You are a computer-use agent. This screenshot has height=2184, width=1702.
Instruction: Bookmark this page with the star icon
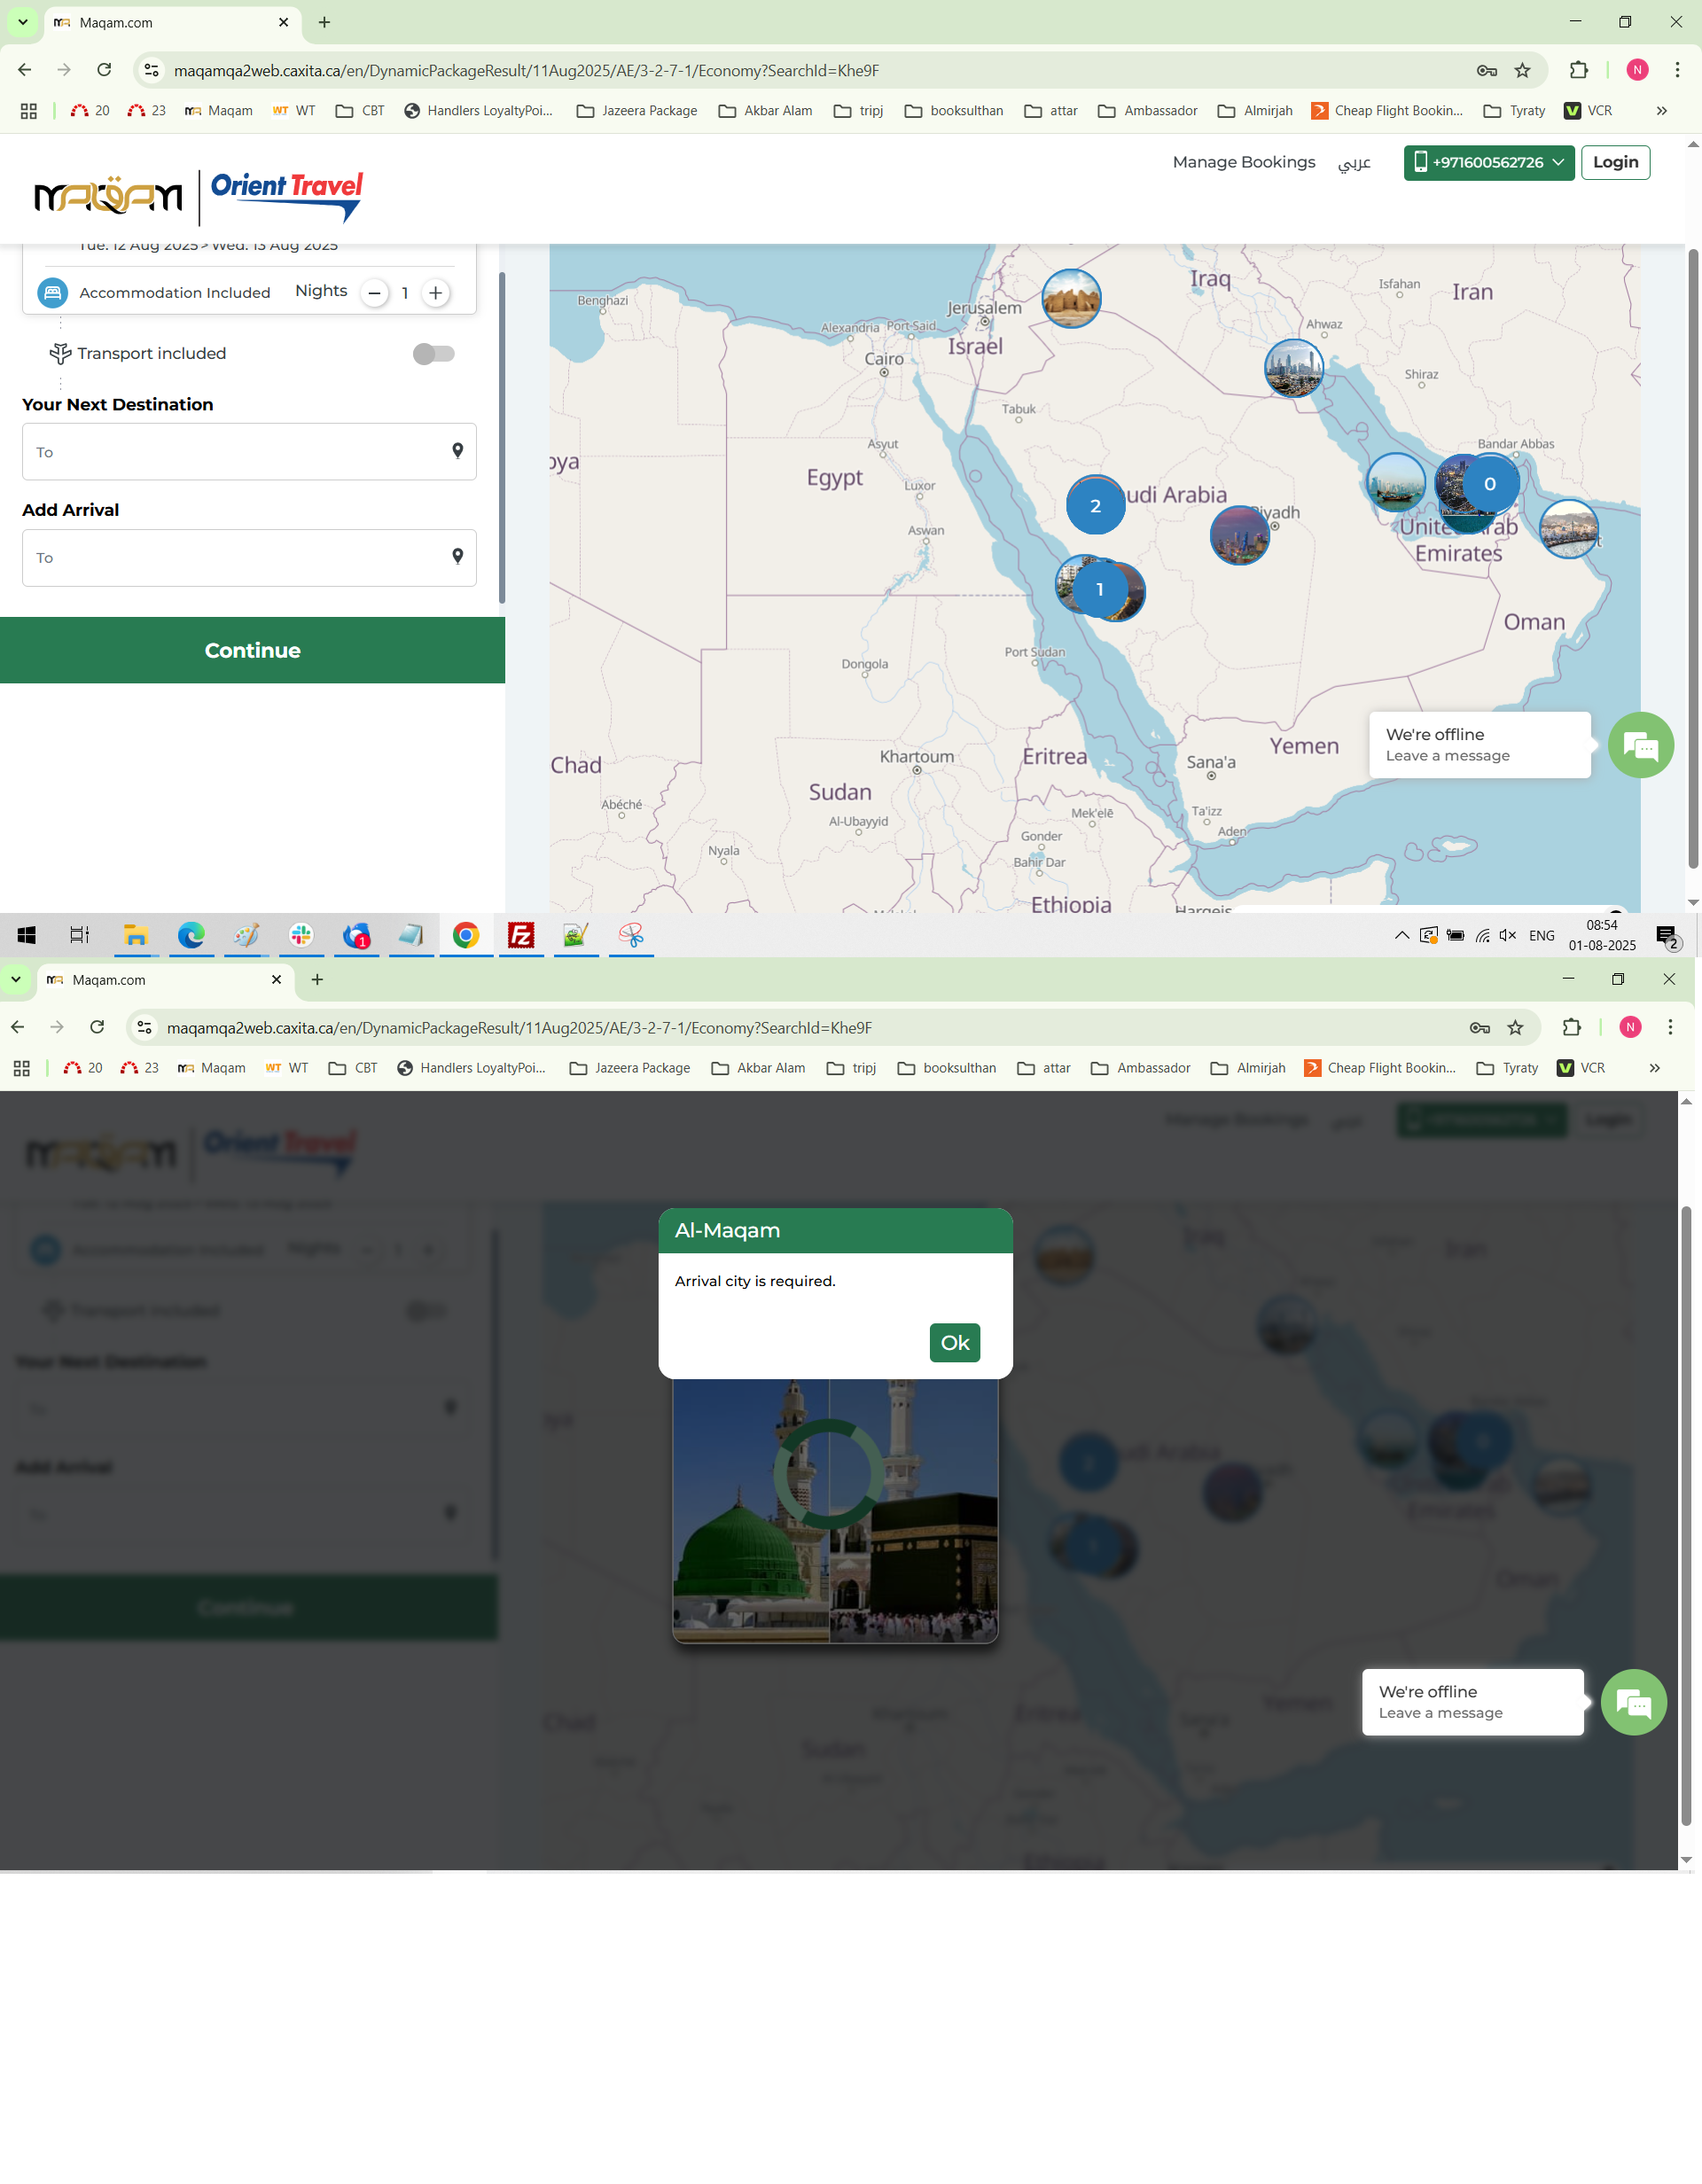point(1522,70)
